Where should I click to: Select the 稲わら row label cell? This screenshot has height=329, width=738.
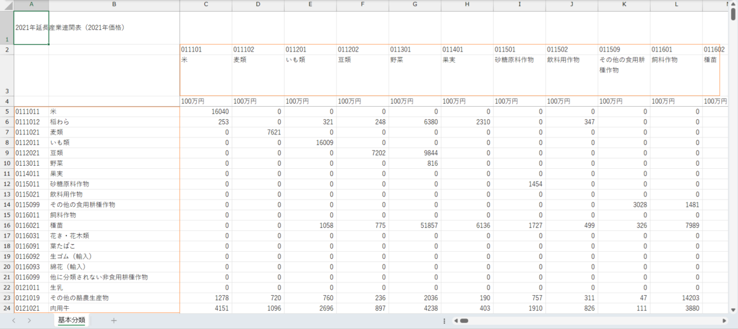[114, 122]
